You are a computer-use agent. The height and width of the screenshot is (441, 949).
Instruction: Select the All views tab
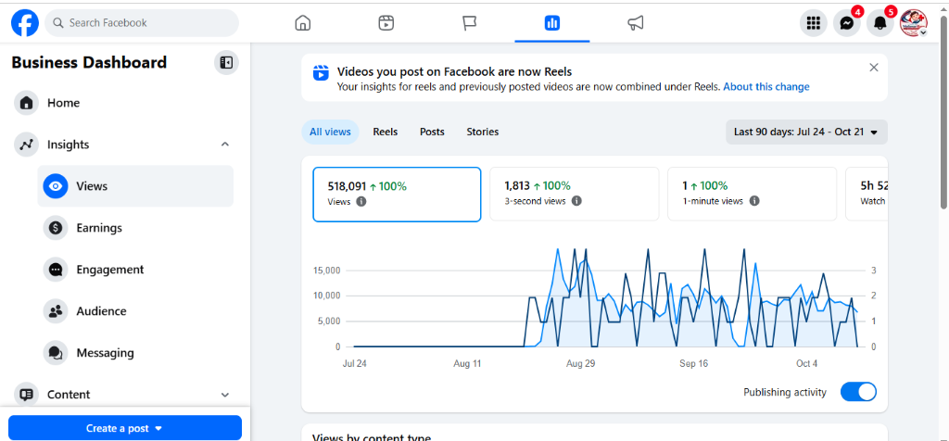330,132
